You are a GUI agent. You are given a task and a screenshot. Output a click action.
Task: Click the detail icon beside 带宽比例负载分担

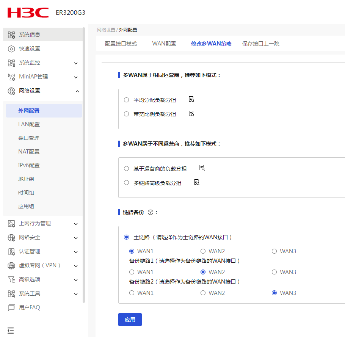(191, 113)
